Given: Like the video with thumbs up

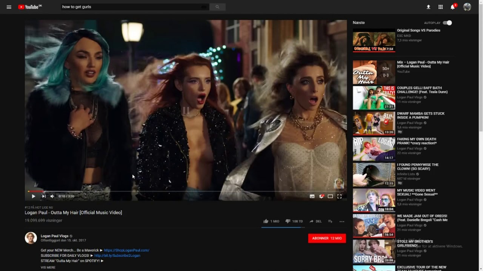Looking at the screenshot, I should click(271, 221).
